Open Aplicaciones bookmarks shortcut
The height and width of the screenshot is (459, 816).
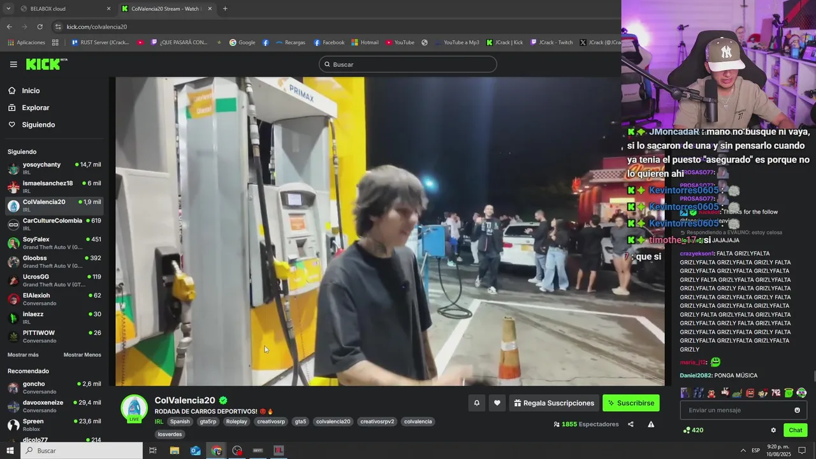26,43
